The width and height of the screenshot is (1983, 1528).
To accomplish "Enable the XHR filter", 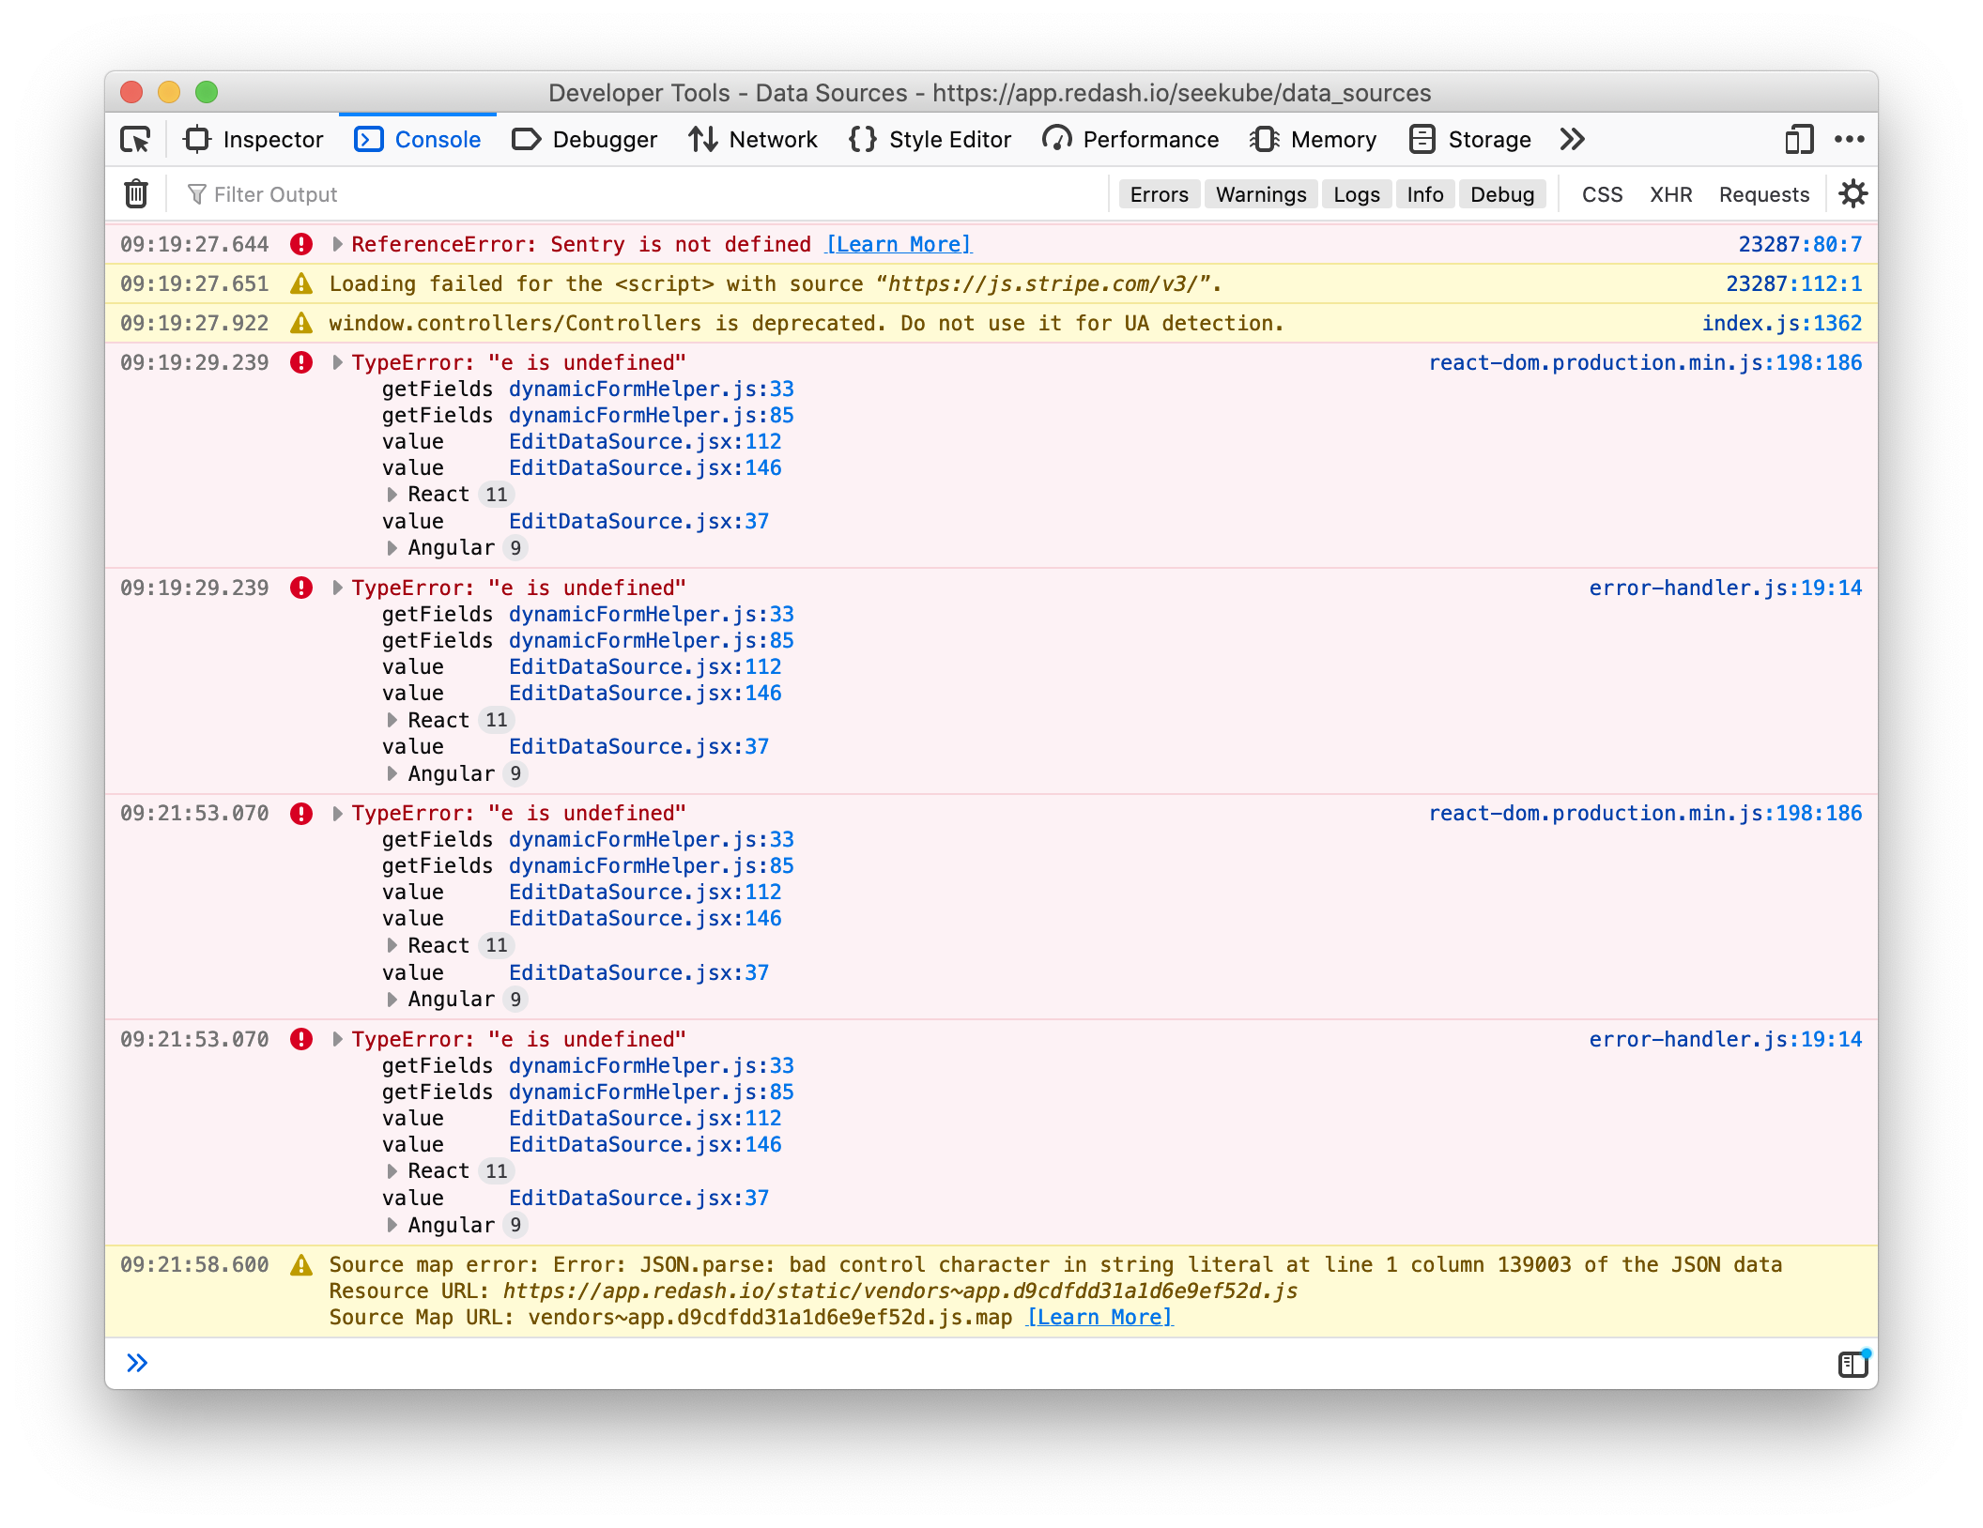I will [1671, 194].
